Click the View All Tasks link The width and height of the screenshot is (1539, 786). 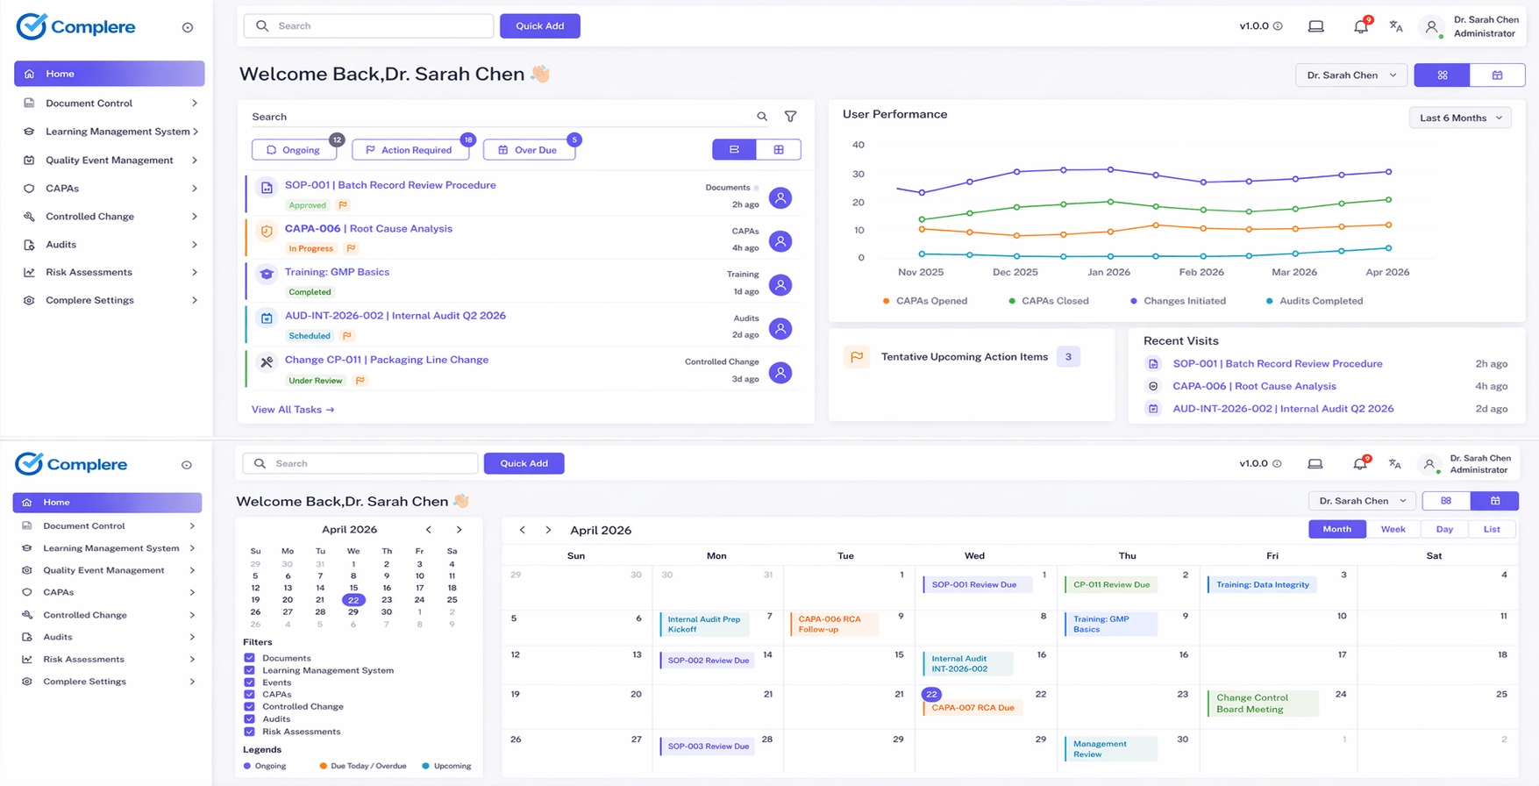pos(292,410)
